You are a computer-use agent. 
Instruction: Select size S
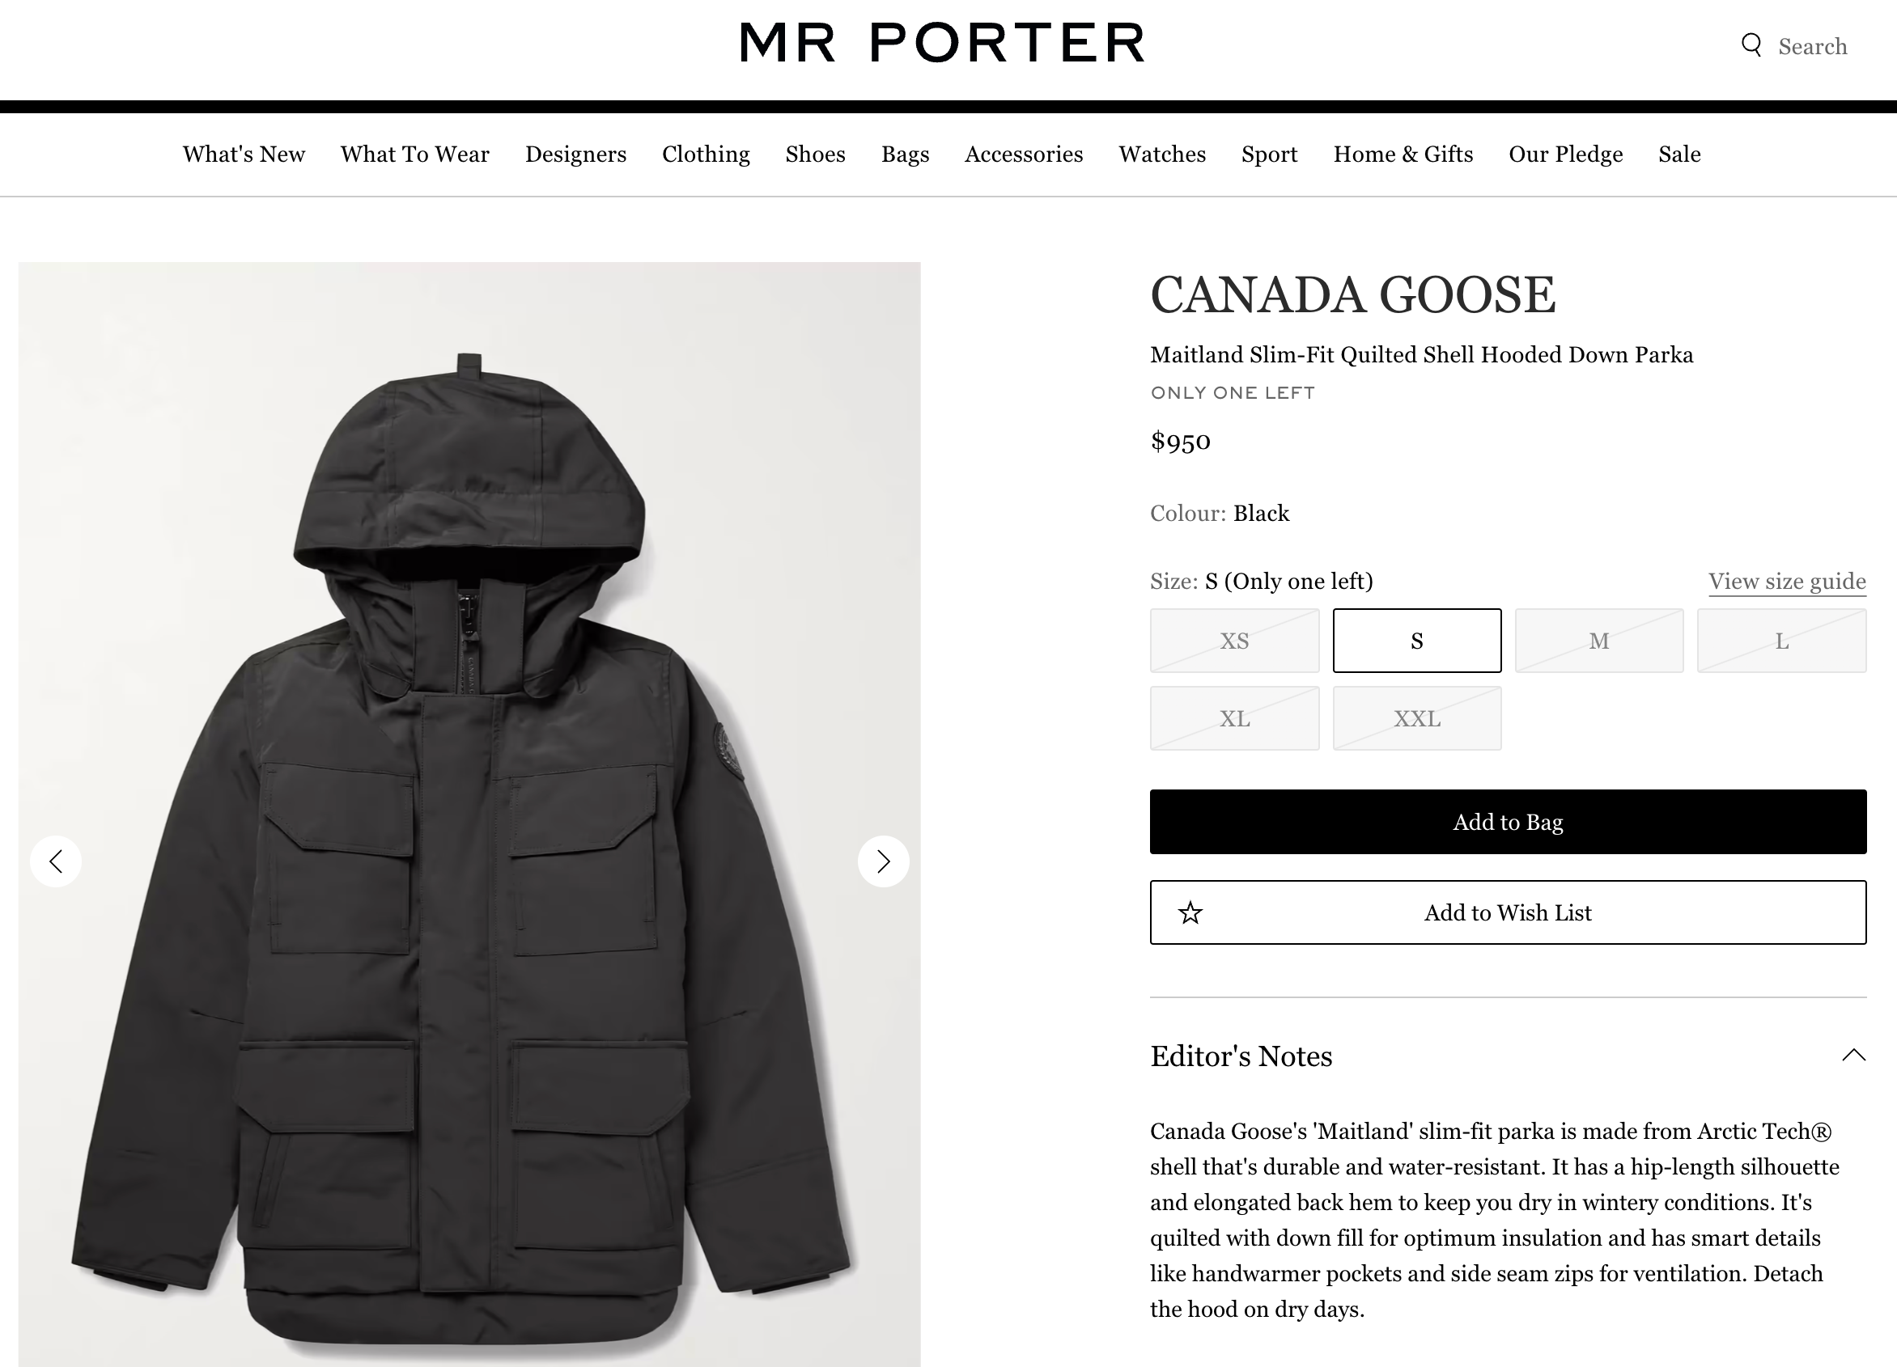(1417, 641)
